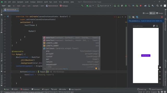
Task: Open the Pixel 4 API 28 device dropdown
Action: pos(104,6)
